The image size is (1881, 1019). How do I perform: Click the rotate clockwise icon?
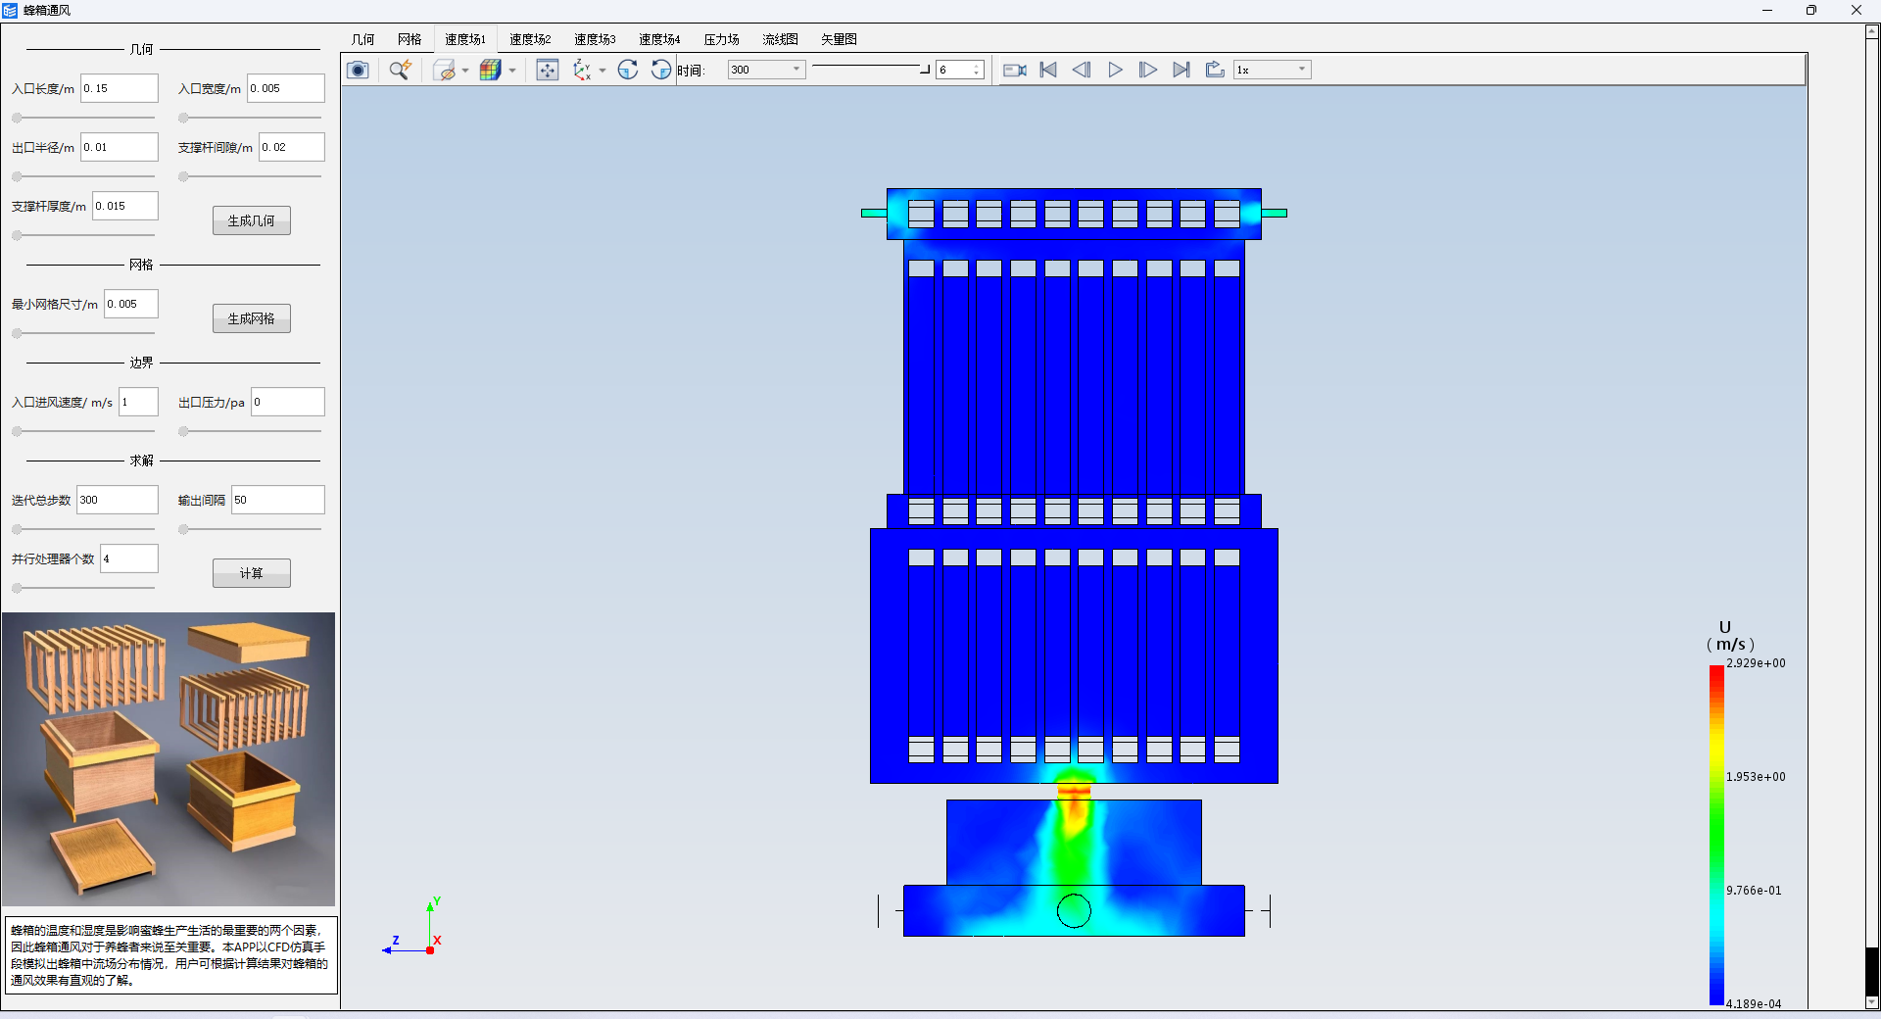click(x=628, y=70)
